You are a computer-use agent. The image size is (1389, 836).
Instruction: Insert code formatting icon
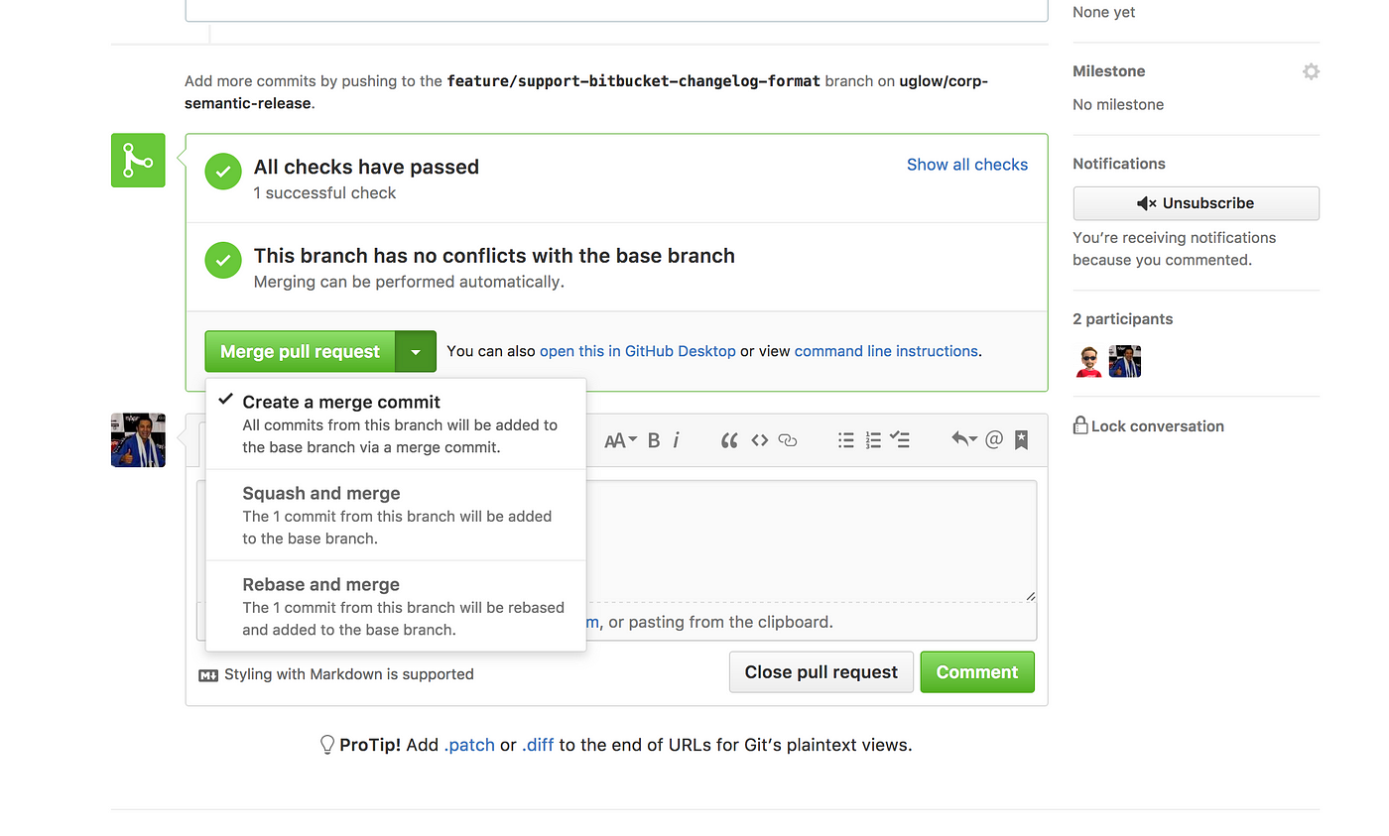point(760,440)
